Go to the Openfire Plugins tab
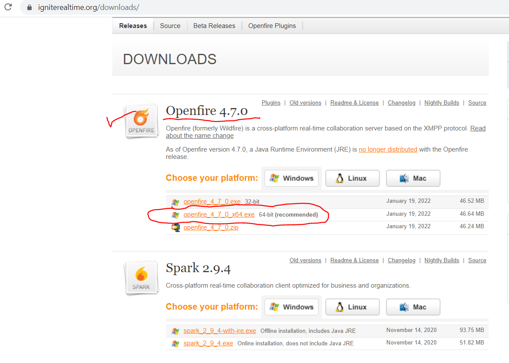The height and width of the screenshot is (363, 509). pyautogui.click(x=272, y=26)
